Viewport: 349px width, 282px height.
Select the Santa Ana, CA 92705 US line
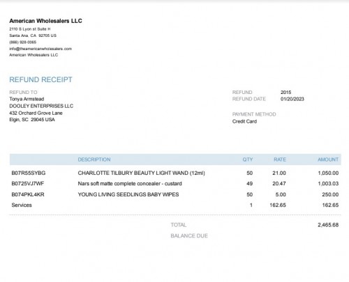[33, 36]
